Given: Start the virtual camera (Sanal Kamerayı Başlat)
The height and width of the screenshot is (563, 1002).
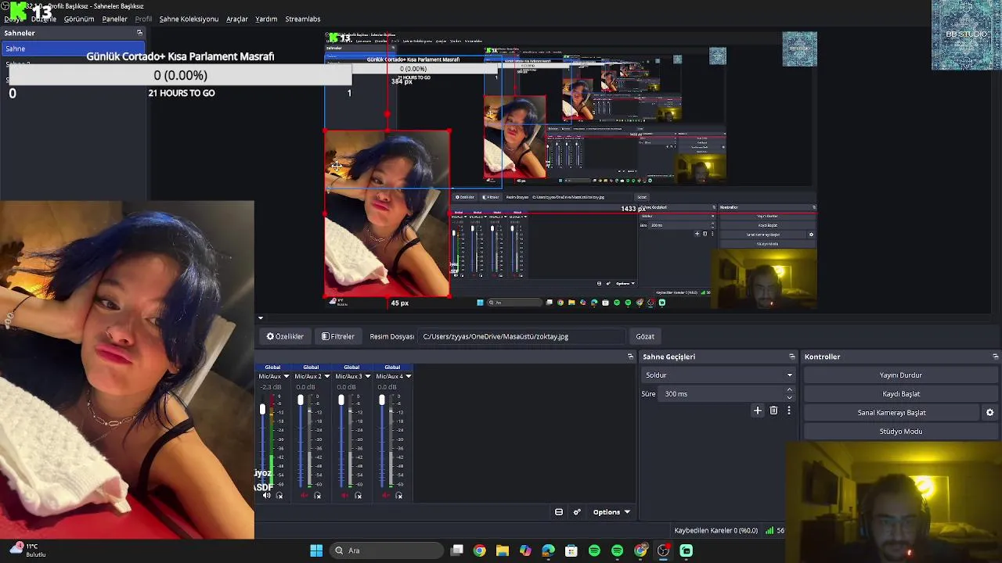Looking at the screenshot, I should pyautogui.click(x=892, y=413).
